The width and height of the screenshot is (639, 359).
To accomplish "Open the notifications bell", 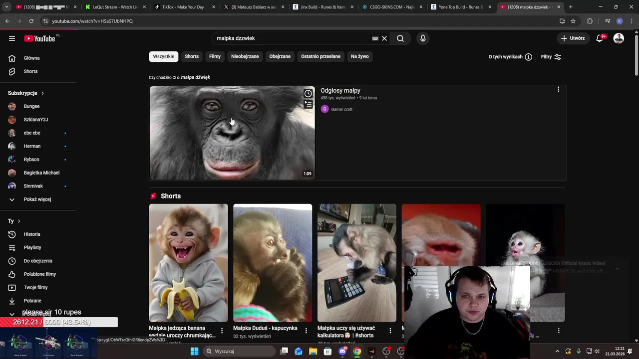I will 600,38.
